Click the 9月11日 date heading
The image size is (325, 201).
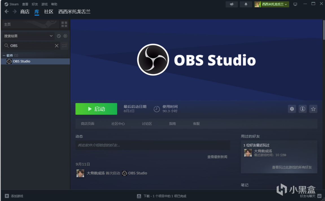[83, 164]
